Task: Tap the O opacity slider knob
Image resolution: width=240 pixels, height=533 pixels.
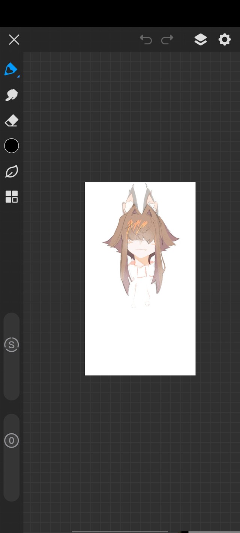Action: click(11, 440)
